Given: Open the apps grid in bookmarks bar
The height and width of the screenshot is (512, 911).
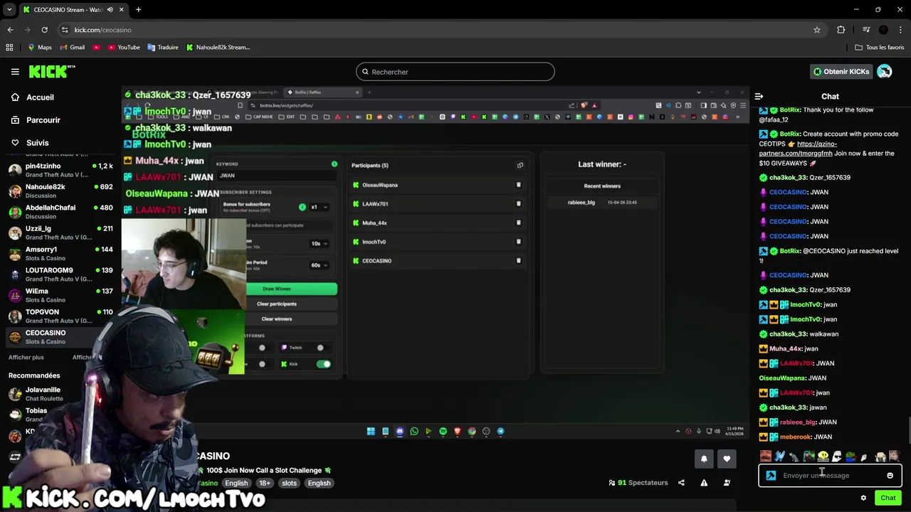Looking at the screenshot, I should [x=9, y=47].
